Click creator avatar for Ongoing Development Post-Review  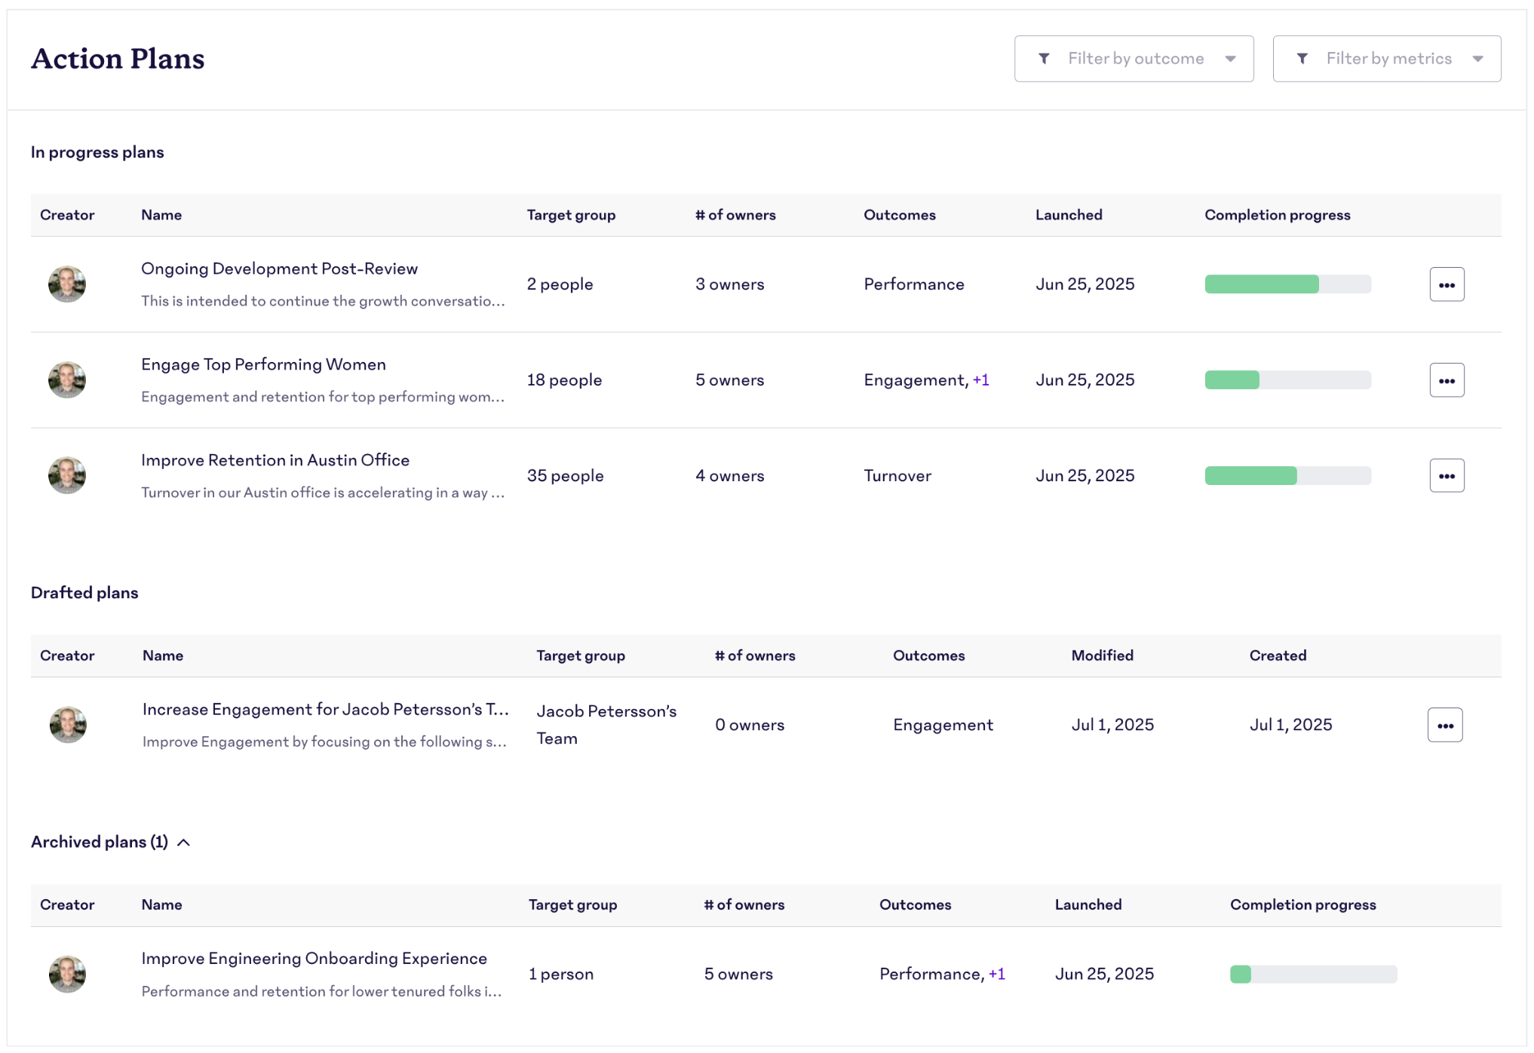click(x=67, y=284)
